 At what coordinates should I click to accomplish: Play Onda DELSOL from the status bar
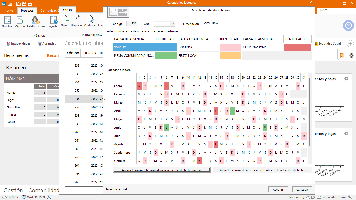coord(49,197)
